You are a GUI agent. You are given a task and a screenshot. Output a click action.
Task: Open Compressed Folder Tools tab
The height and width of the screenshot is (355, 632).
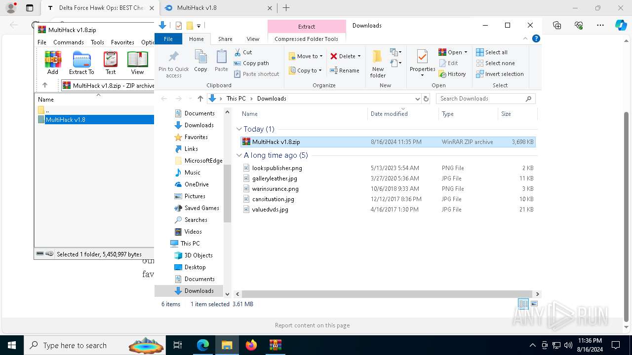[x=307, y=39]
